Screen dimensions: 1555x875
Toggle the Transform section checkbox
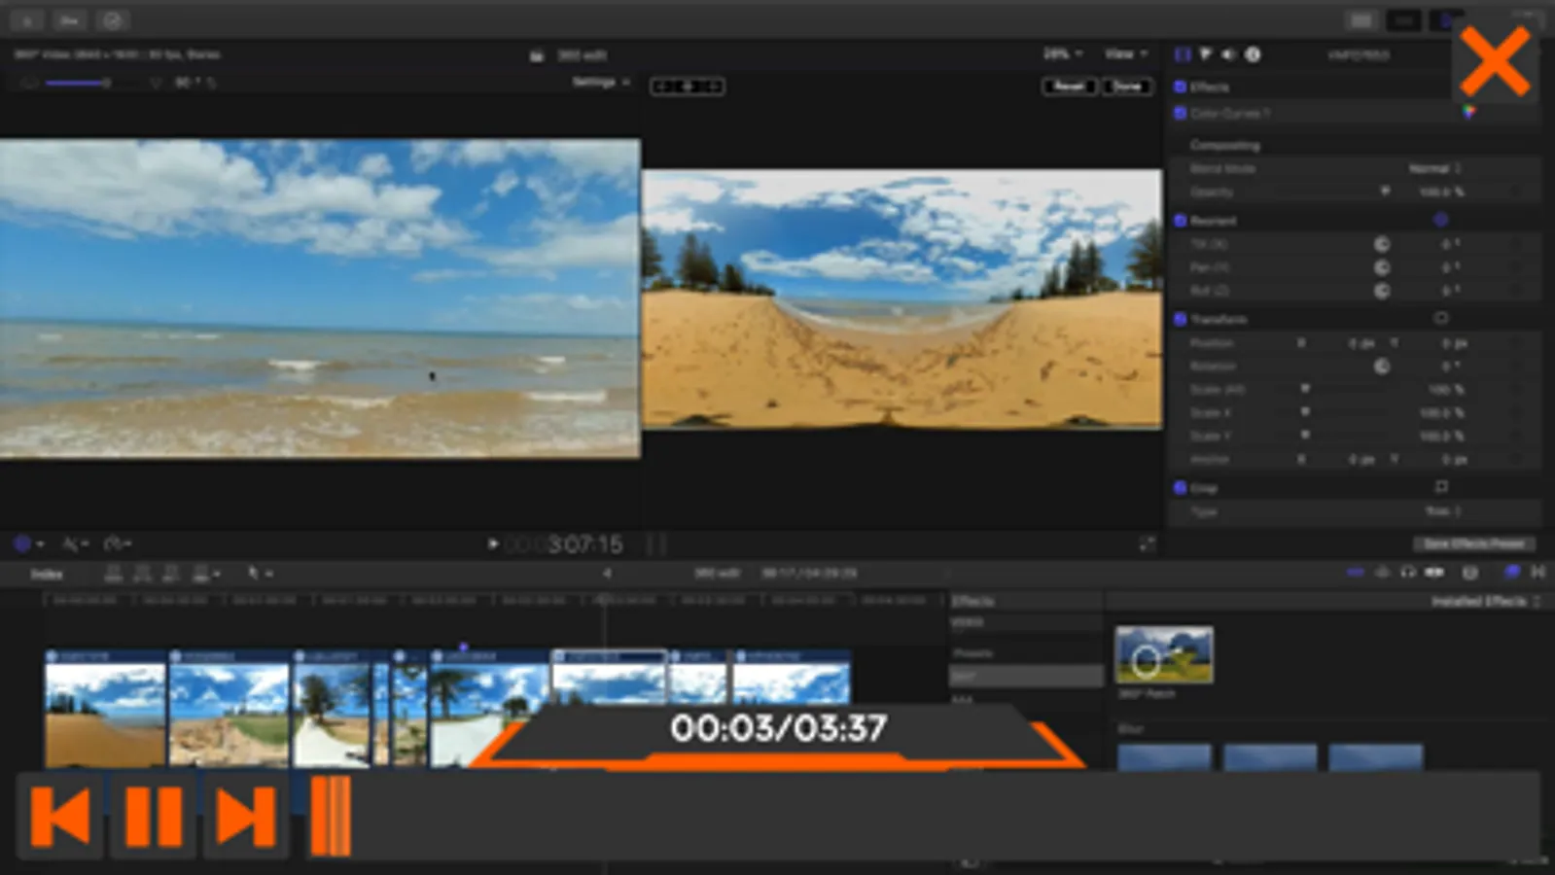(x=1180, y=319)
